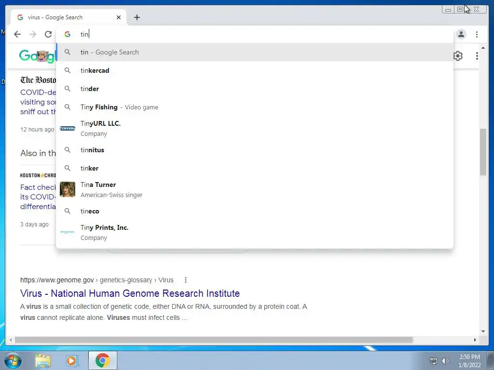Open the volume speaker tray icon

click(x=445, y=360)
